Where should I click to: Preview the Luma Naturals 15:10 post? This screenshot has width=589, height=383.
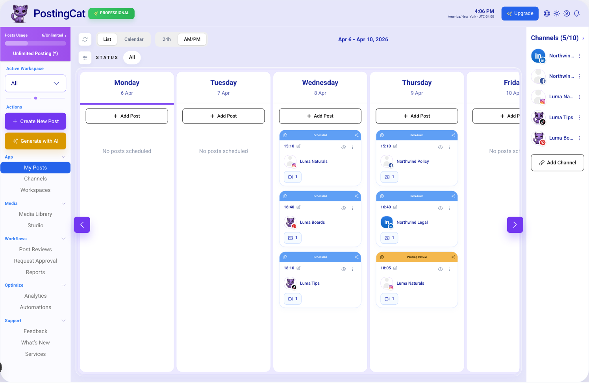(343, 147)
